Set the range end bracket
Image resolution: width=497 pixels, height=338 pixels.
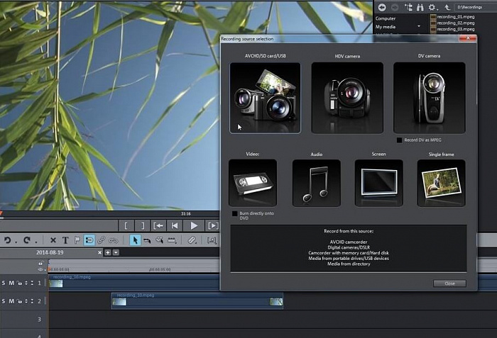point(143,226)
